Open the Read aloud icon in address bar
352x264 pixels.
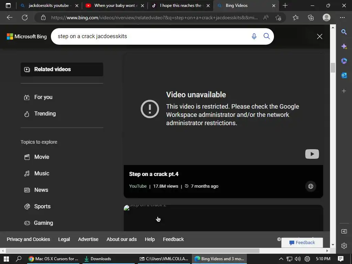(x=266, y=18)
